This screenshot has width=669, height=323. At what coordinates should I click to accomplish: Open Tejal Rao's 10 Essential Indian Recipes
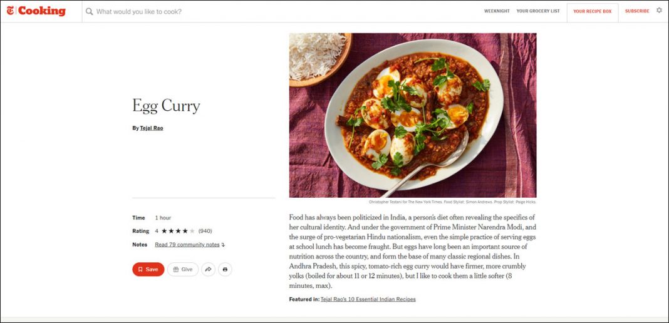pos(368,299)
